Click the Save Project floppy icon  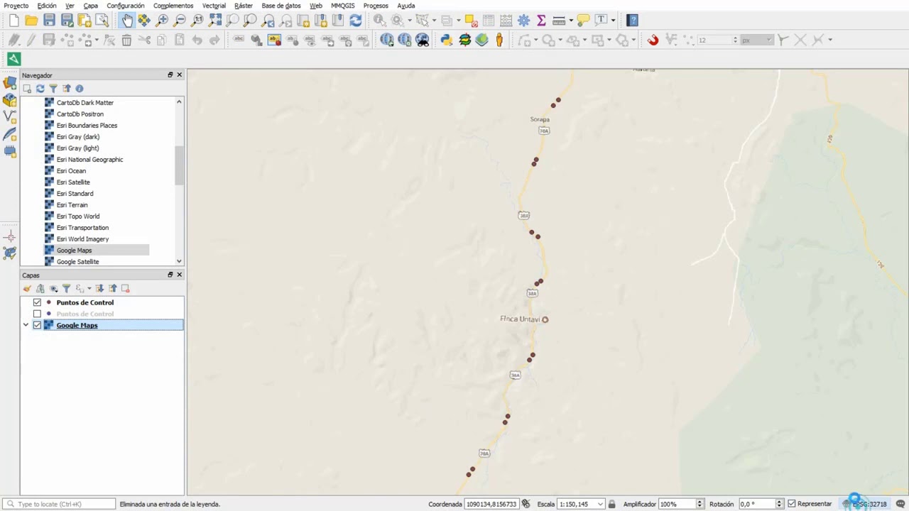coord(49,20)
